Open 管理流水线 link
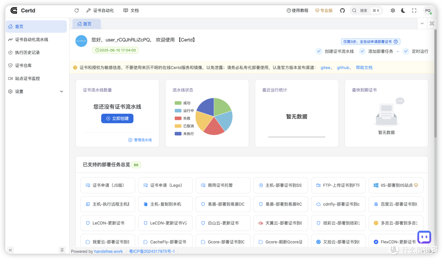Image resolution: width=442 pixels, height=259 pixels. 140,139
